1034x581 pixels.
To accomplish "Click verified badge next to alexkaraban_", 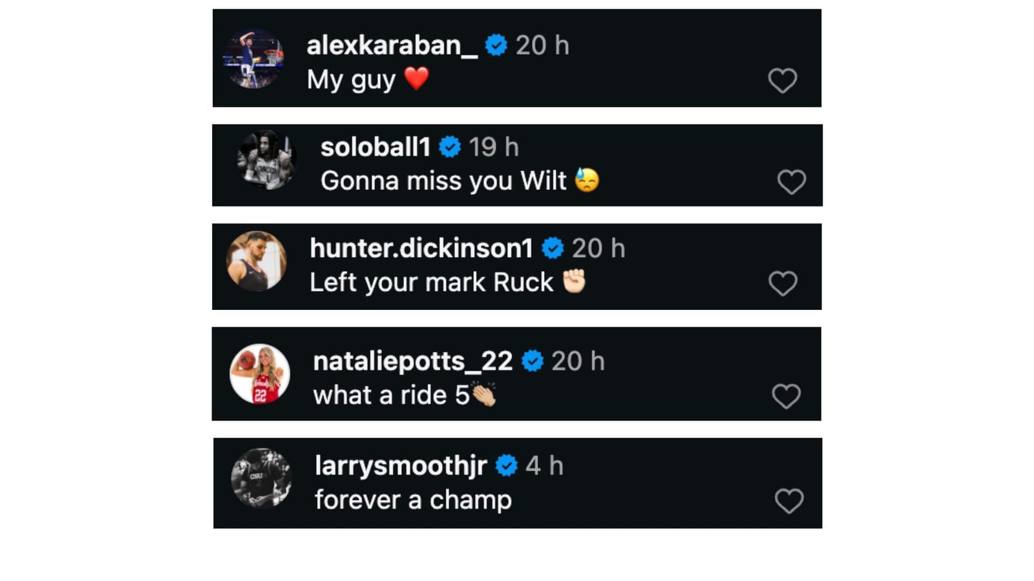I will click(x=496, y=45).
